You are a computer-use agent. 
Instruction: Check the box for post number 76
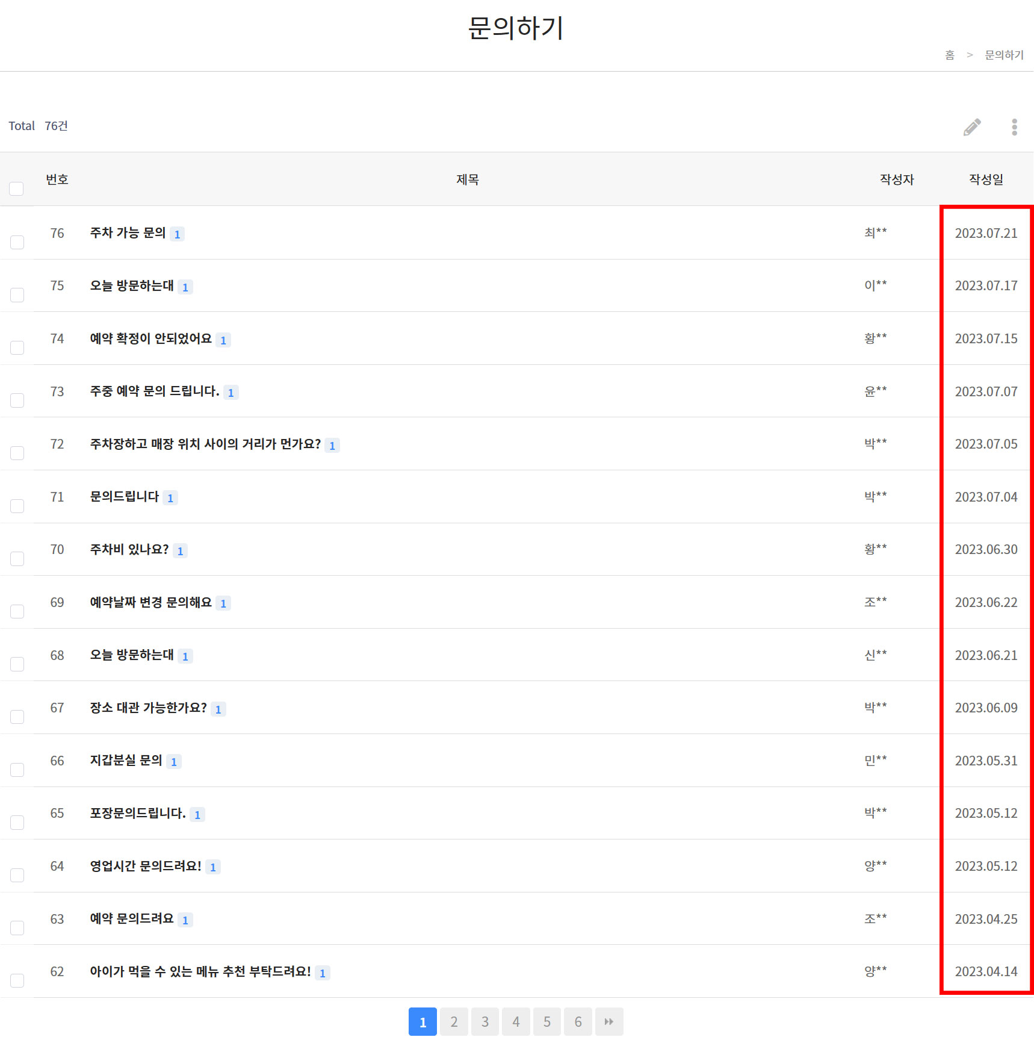click(x=17, y=242)
